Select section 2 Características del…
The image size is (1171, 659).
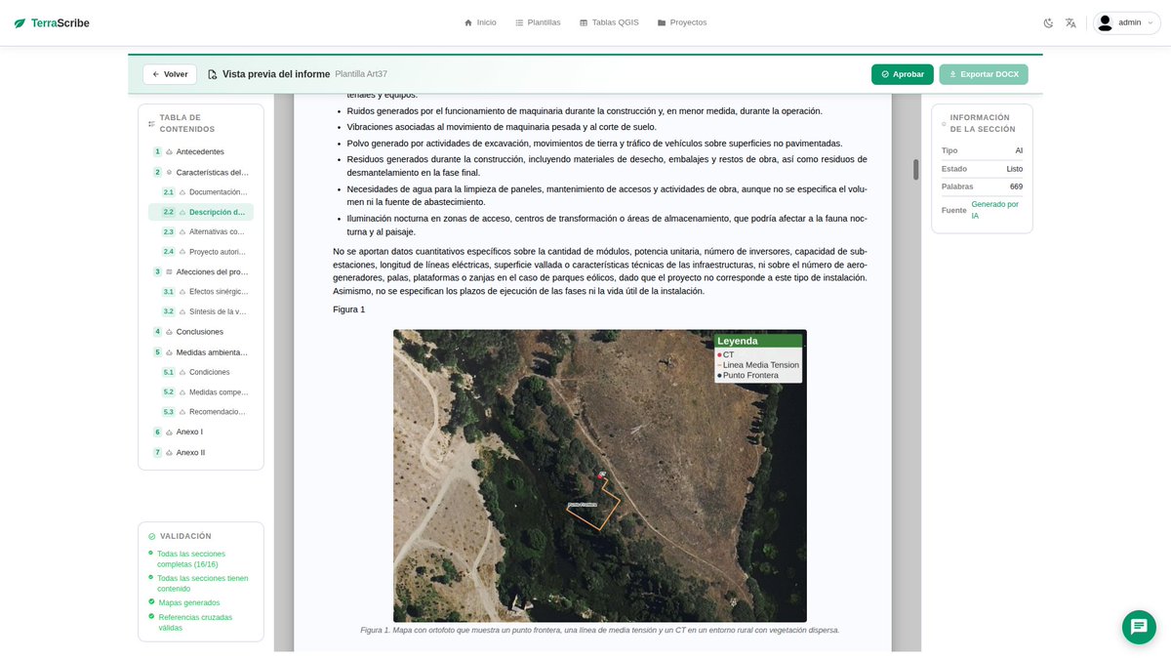(x=201, y=172)
